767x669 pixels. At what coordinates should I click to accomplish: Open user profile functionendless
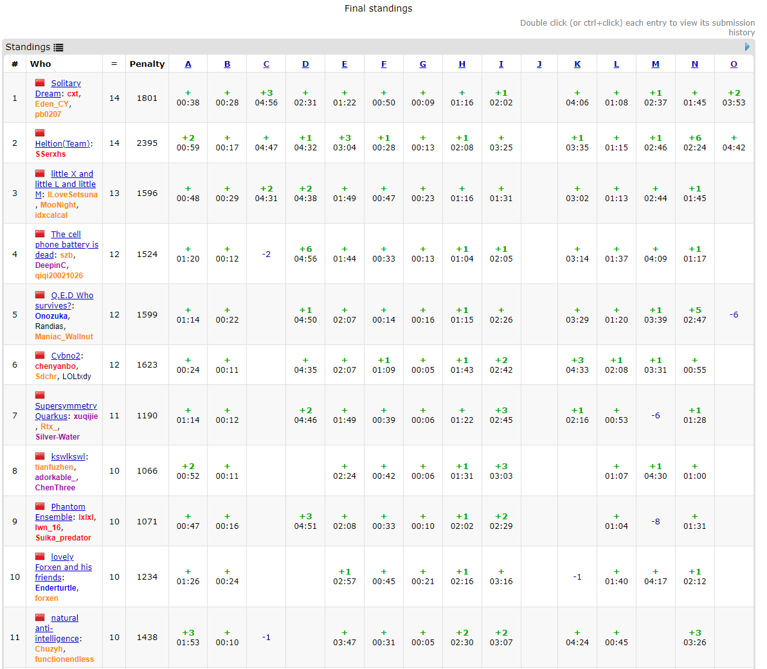coord(64,659)
